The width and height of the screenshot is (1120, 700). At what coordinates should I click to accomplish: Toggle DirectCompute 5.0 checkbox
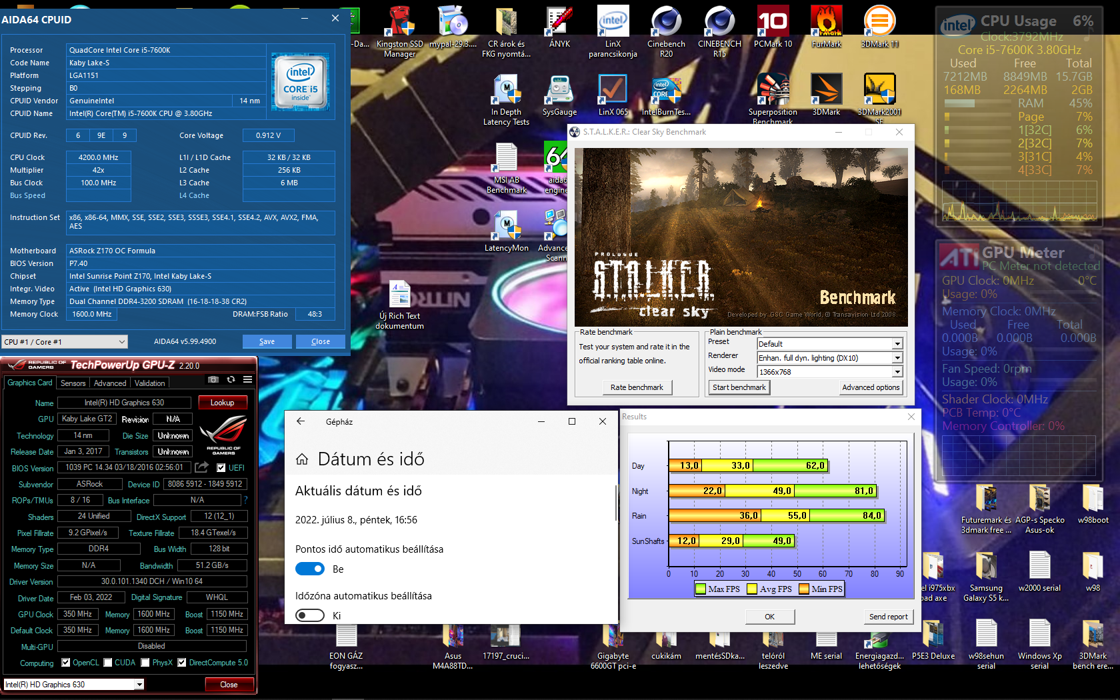pyautogui.click(x=181, y=663)
